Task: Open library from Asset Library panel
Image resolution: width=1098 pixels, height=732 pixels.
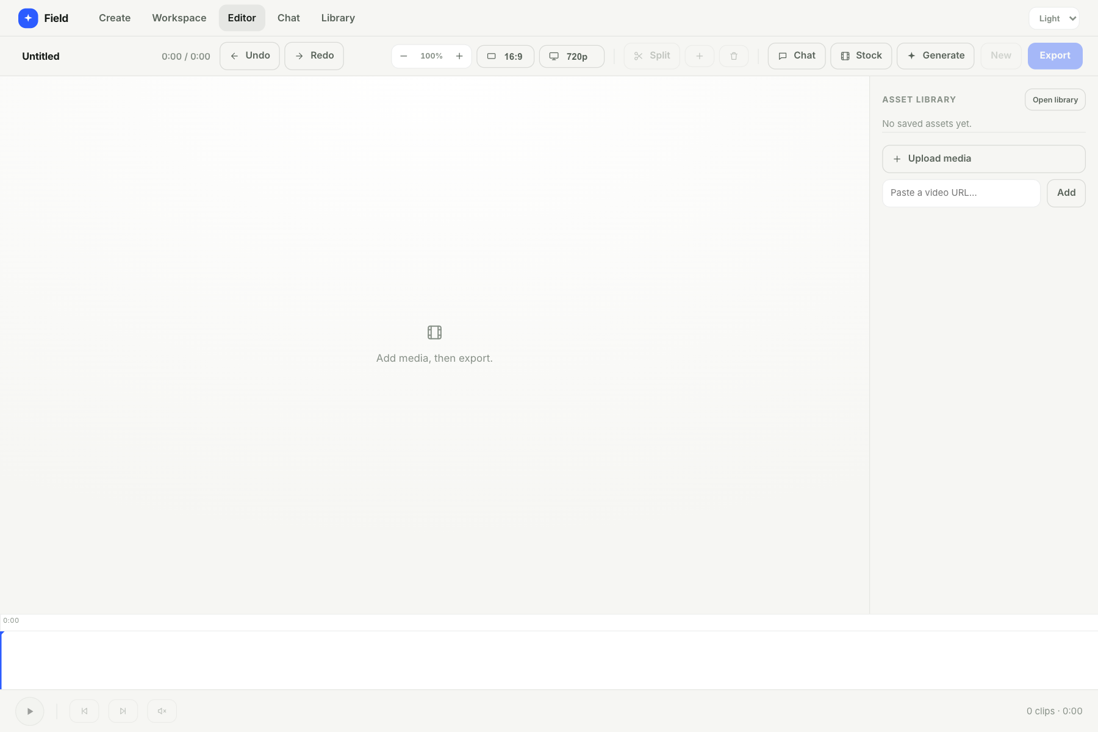Action: (x=1055, y=100)
